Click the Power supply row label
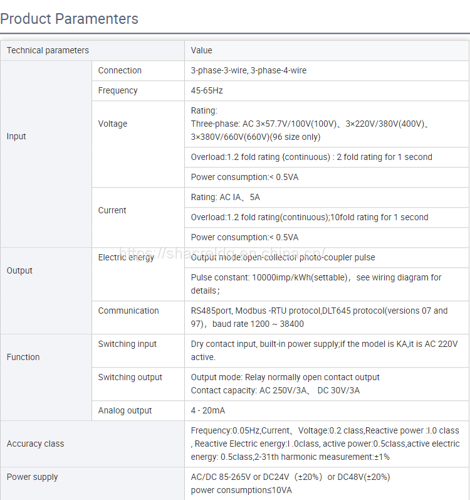The width and height of the screenshot is (470, 500). click(x=32, y=477)
